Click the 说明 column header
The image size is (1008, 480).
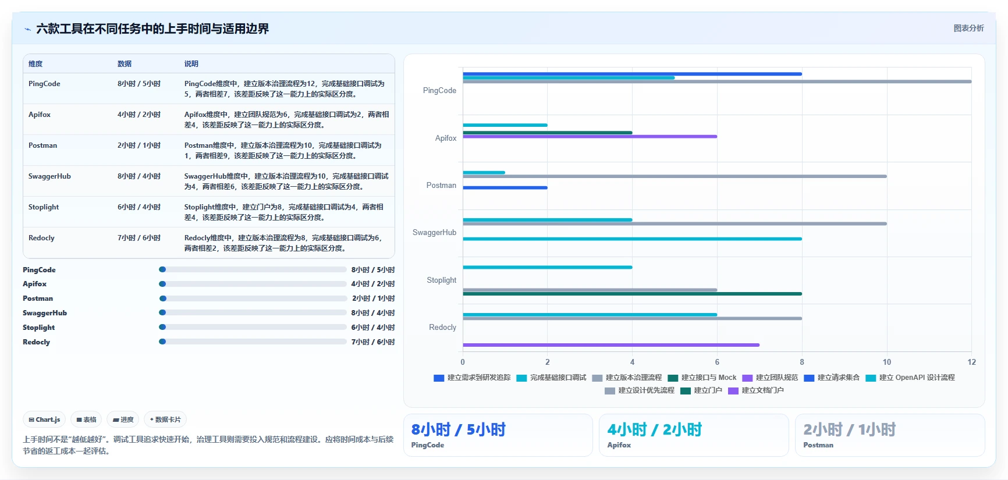pos(191,64)
